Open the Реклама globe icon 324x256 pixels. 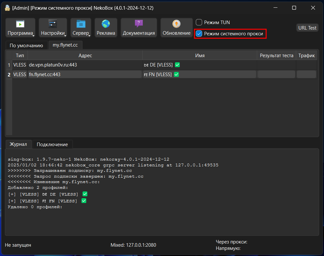tap(106, 28)
